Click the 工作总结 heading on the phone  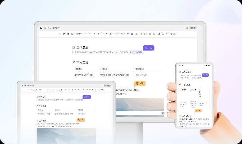click(186, 72)
